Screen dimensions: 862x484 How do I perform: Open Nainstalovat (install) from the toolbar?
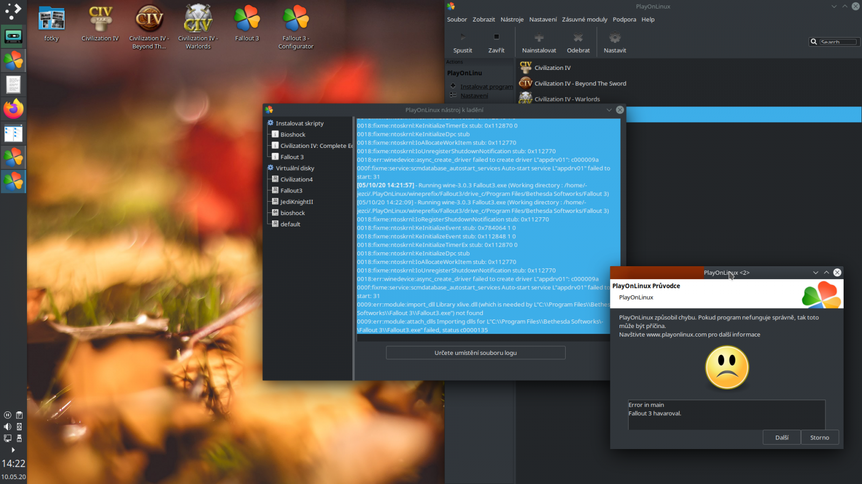tap(538, 42)
